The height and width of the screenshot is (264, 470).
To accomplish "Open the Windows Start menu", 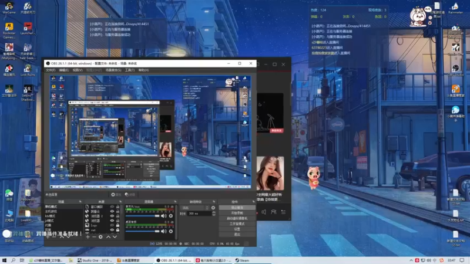I will pos(4,260).
